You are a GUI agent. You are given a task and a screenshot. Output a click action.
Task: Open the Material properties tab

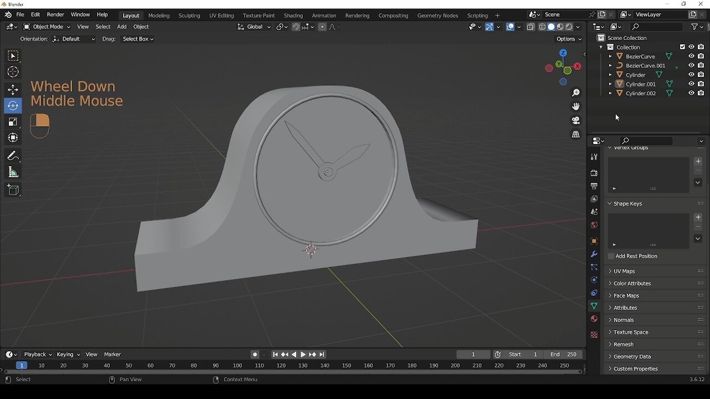tap(594, 319)
